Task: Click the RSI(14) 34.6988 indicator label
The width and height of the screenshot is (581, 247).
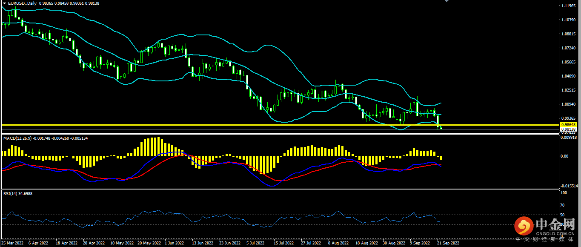Action: pos(18,193)
